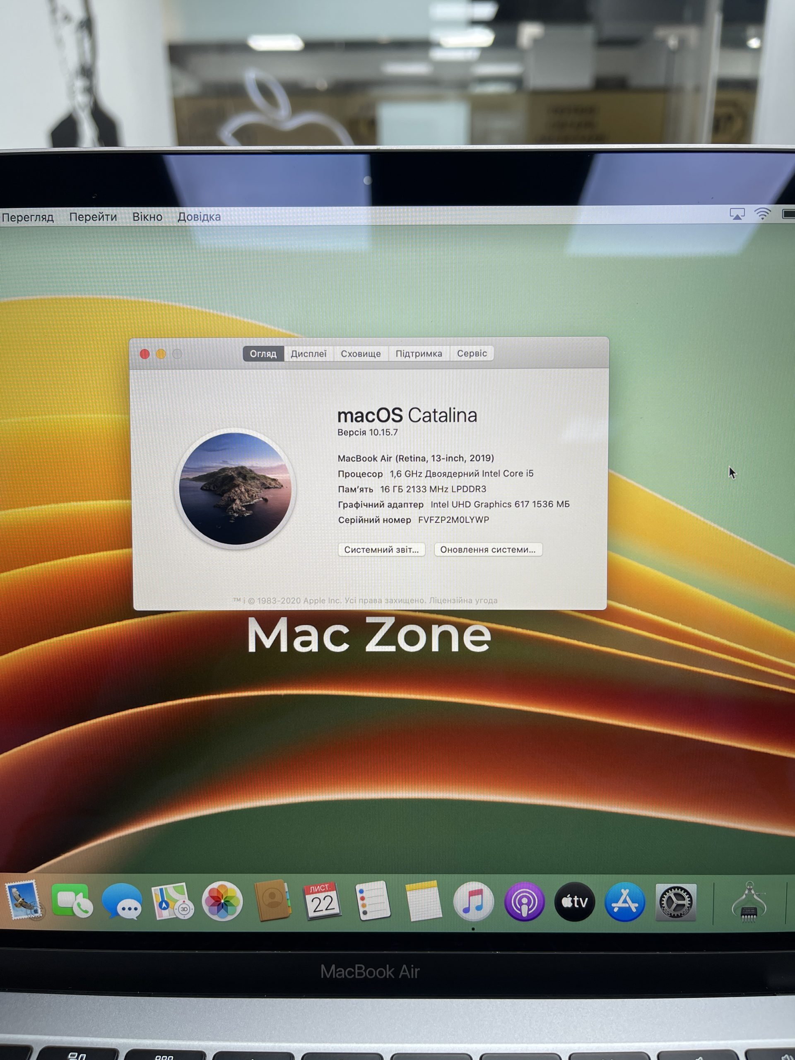
Task: Click the 1,6 GHz Intel Core i5 value
Action: point(461,473)
